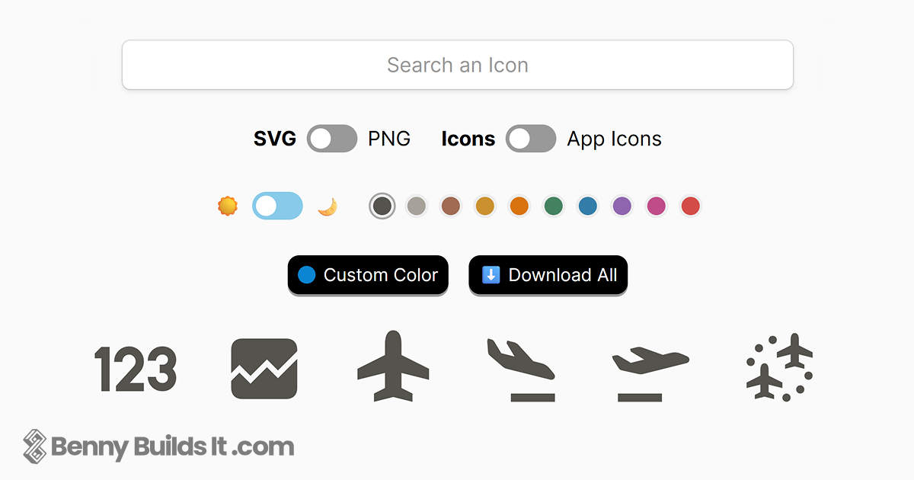Screen dimensions: 914x480
Task: Choose the red color swatch
Action: (690, 206)
